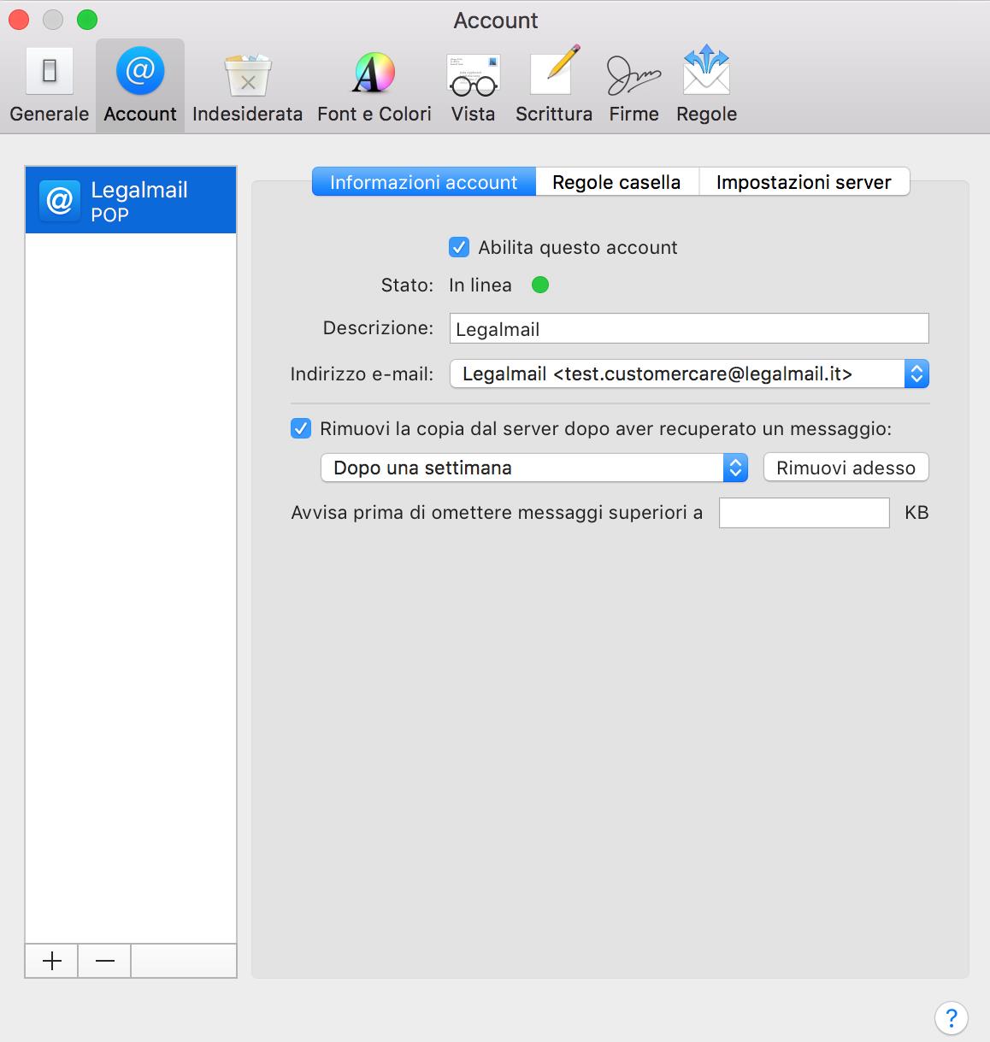
Task: Open Font e Colori preferences
Action: (x=374, y=85)
